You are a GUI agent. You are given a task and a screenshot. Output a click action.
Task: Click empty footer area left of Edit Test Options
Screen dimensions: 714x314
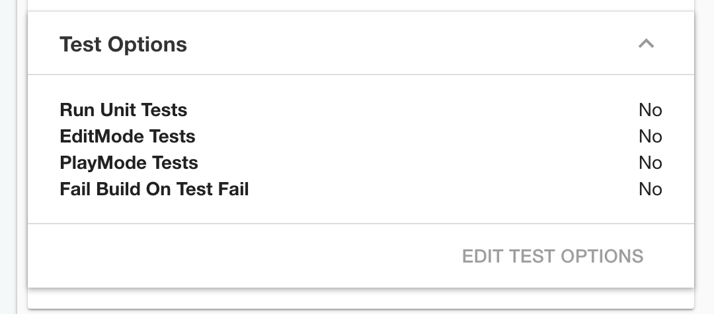[x=241, y=256]
